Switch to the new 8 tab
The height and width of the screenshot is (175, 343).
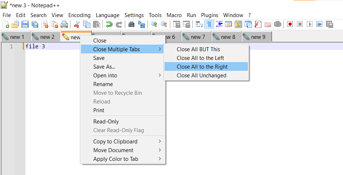click(226, 37)
